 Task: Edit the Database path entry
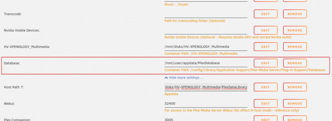tap(266, 63)
